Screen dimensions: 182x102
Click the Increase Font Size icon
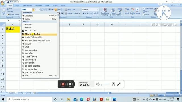[42, 10]
